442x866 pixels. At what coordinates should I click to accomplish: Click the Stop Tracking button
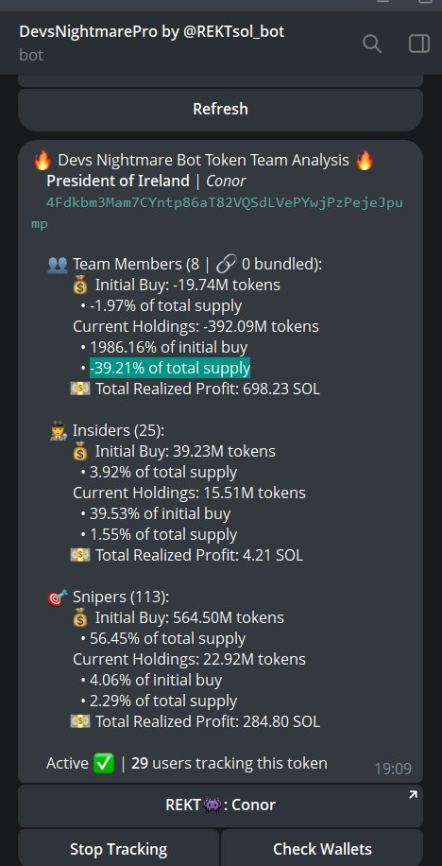coord(119,849)
